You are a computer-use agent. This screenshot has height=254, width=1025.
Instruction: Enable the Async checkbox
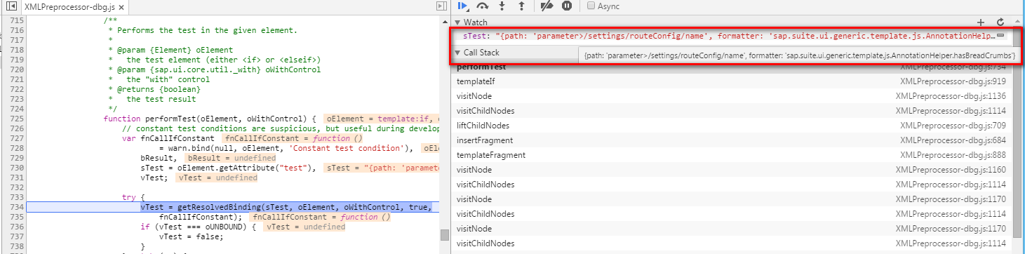591,6
